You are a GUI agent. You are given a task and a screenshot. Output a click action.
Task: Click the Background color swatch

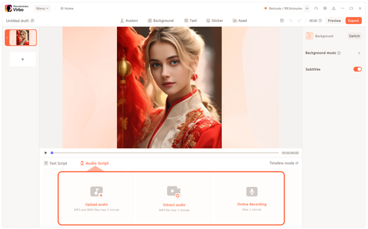coord(309,36)
